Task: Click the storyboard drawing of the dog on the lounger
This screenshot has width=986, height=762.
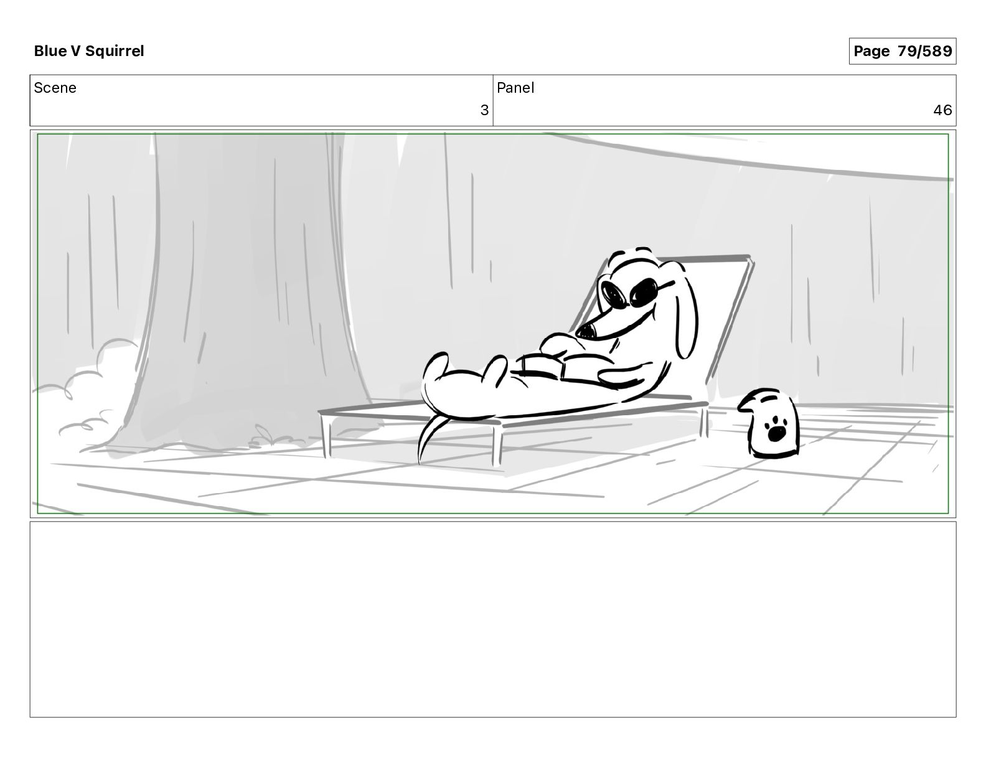Action: [493, 324]
